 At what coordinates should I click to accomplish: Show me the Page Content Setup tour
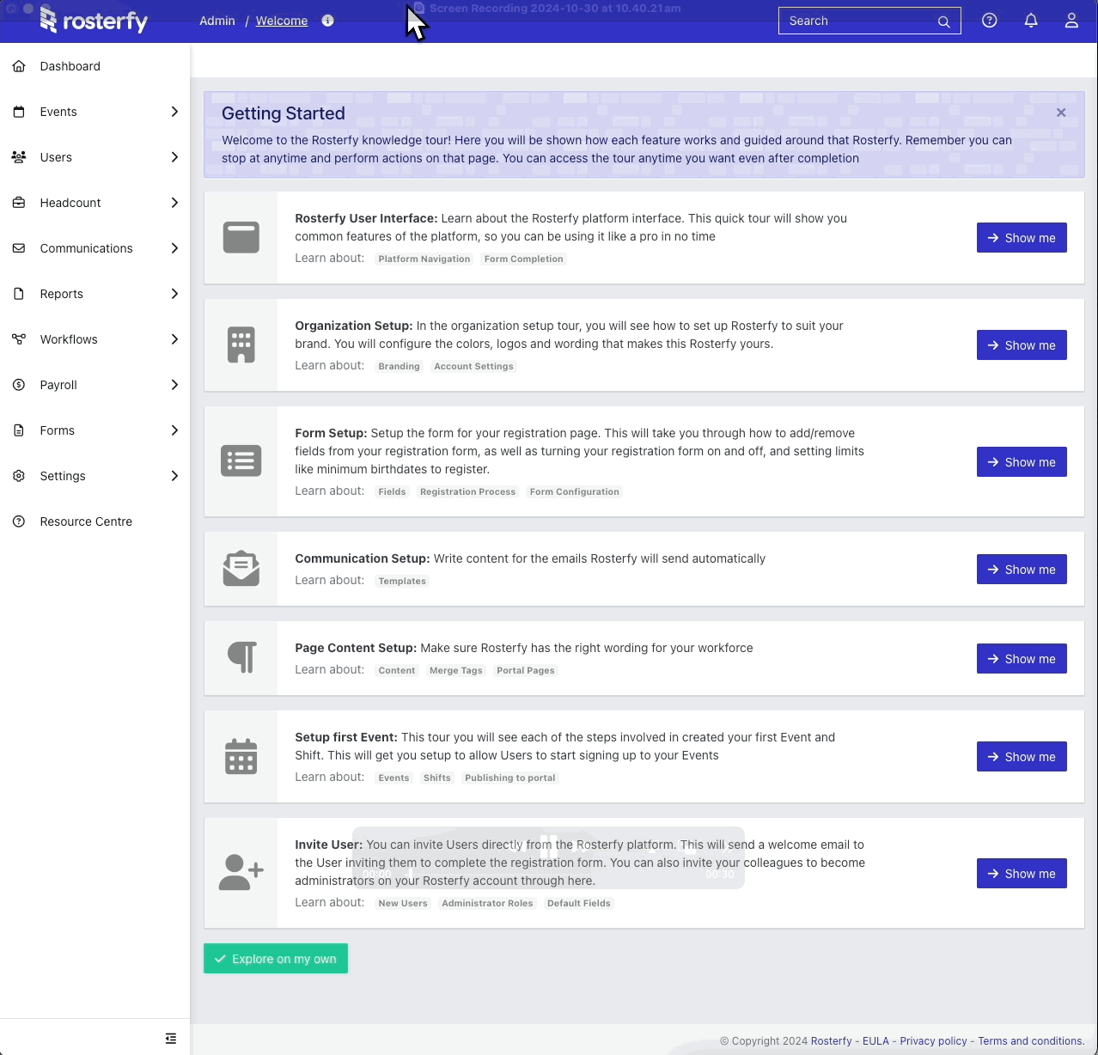coord(1022,659)
